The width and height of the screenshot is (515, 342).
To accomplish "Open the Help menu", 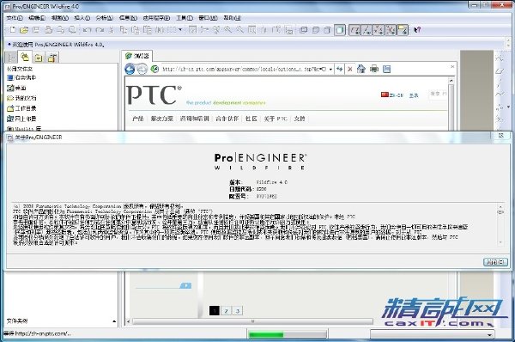I will point(233,18).
